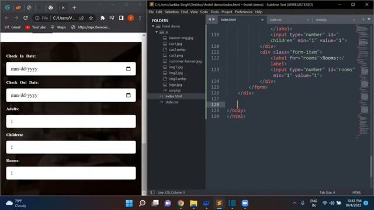Open Check In Date calendar picker

coord(129,69)
